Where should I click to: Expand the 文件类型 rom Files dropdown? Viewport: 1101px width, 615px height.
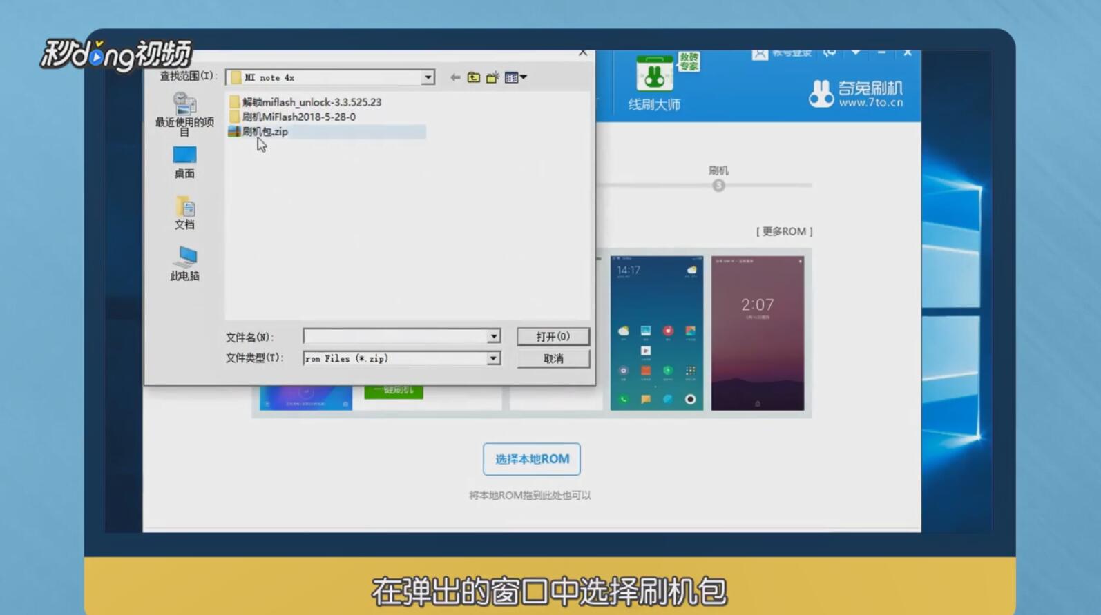click(493, 358)
